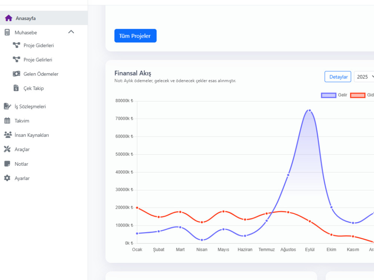Click the Ağustos income data point
374x280 pixels.
(288, 175)
